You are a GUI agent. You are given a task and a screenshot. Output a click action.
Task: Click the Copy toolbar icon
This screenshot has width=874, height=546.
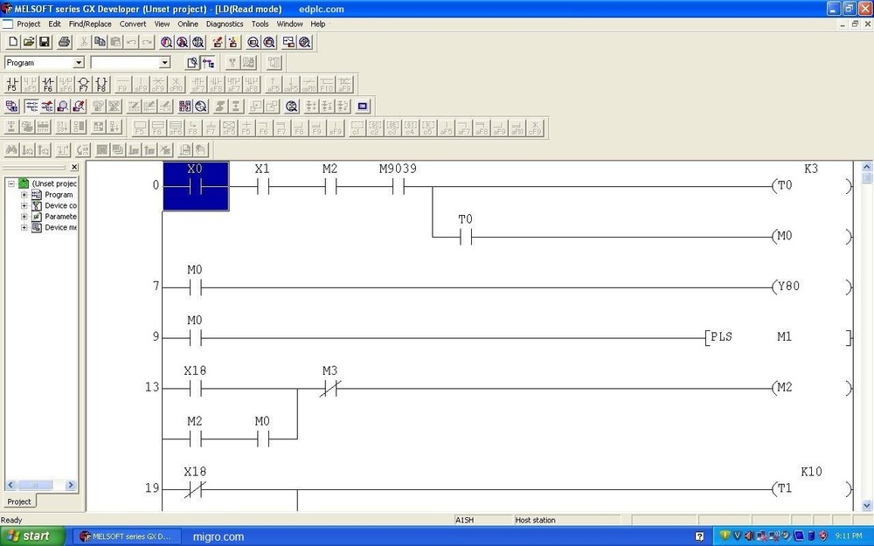(98, 41)
